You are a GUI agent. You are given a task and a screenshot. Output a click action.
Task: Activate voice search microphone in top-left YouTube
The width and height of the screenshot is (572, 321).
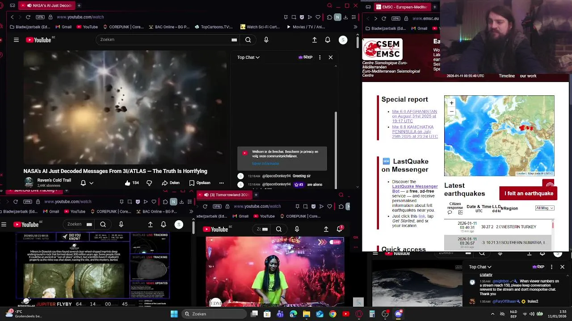266,40
